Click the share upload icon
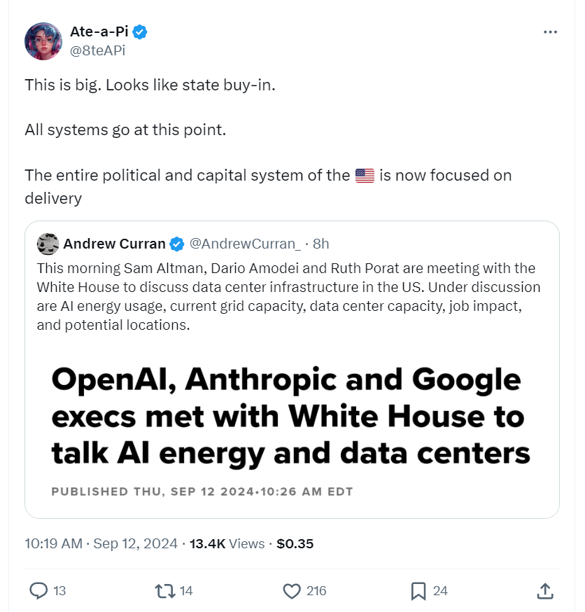Viewport: 585px width, 612px height. pos(546,591)
